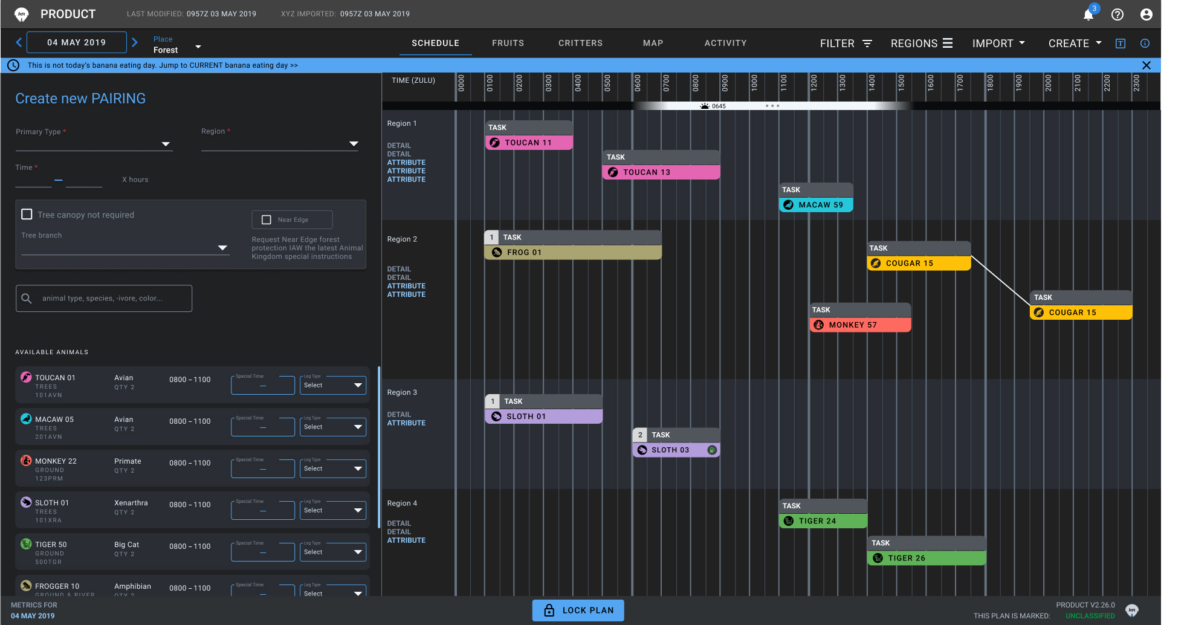Open the IMPORT dropdown
1187x625 pixels.
(x=998, y=44)
